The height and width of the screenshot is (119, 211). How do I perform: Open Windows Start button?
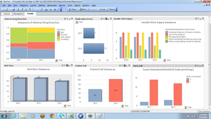tap(4, 116)
